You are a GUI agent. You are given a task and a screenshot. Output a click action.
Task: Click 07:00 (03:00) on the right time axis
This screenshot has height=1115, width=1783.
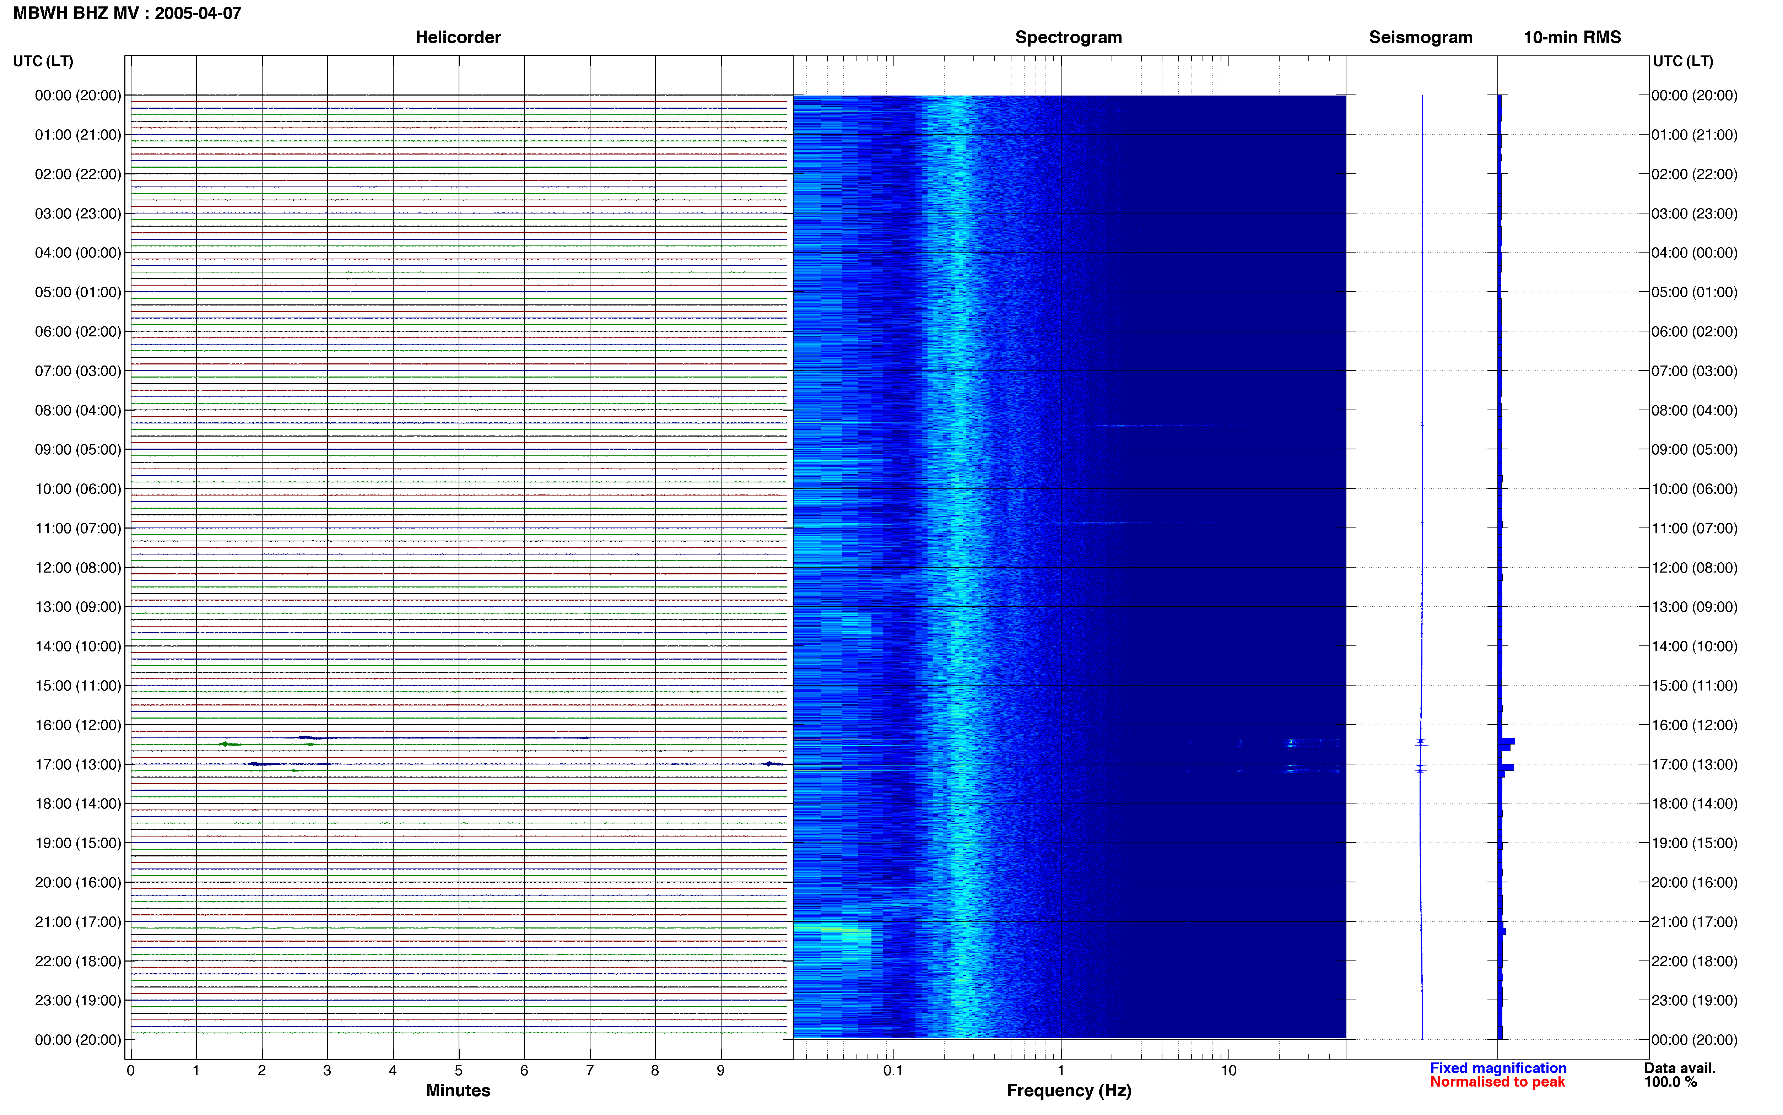coord(1695,371)
